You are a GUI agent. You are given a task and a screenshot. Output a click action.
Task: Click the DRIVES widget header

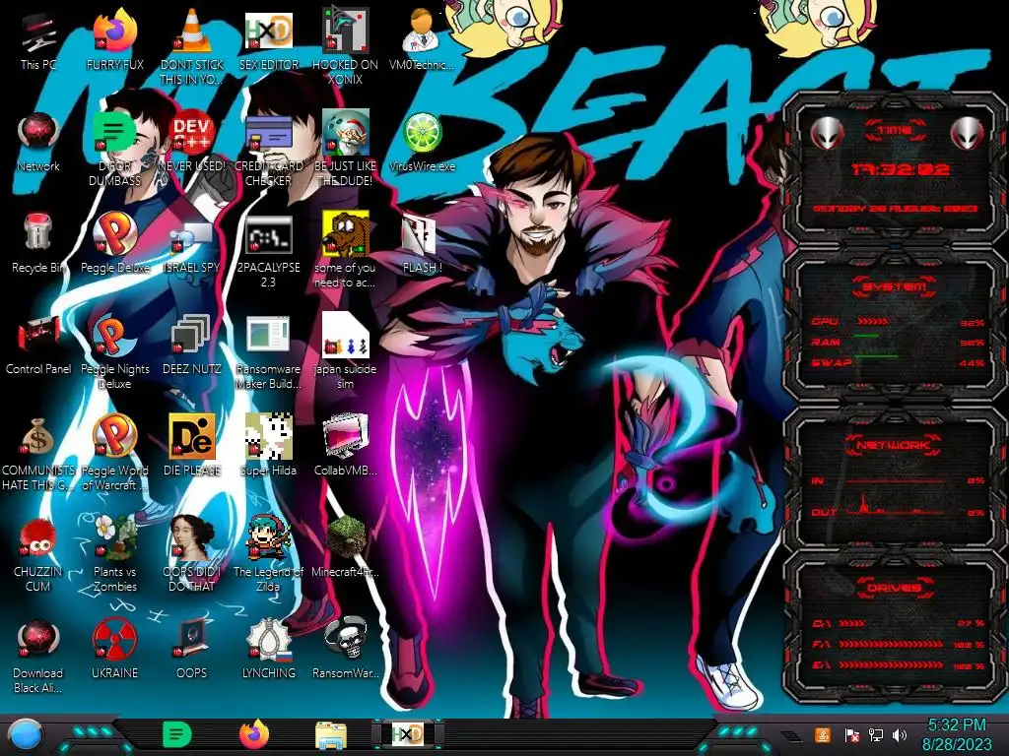894,588
